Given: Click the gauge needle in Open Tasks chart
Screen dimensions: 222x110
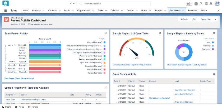Looking at the screenshot, I should 134,52.
